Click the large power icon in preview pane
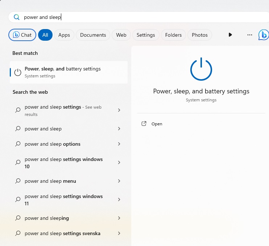 click(x=201, y=69)
